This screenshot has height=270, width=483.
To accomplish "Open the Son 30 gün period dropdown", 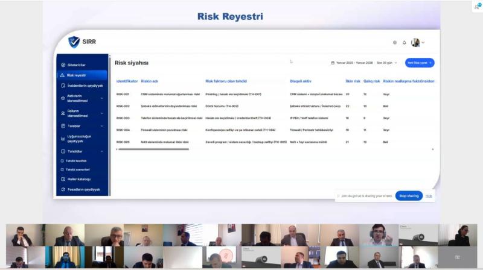I will point(387,63).
